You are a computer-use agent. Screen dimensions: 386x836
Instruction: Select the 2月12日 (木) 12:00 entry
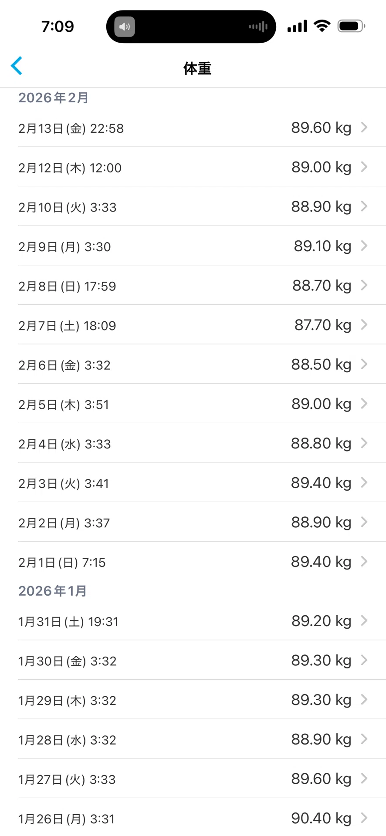(202, 167)
